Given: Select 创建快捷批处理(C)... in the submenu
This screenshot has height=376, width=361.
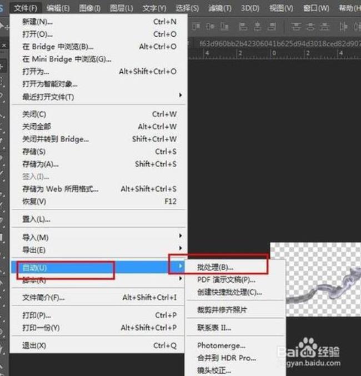Looking at the screenshot, I should 235,292.
